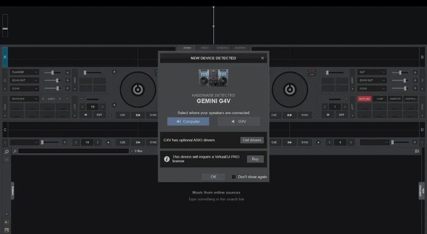Viewport: 427px width, 234px height.
Task: Set loop OUT on deck A
Action: 99,115
